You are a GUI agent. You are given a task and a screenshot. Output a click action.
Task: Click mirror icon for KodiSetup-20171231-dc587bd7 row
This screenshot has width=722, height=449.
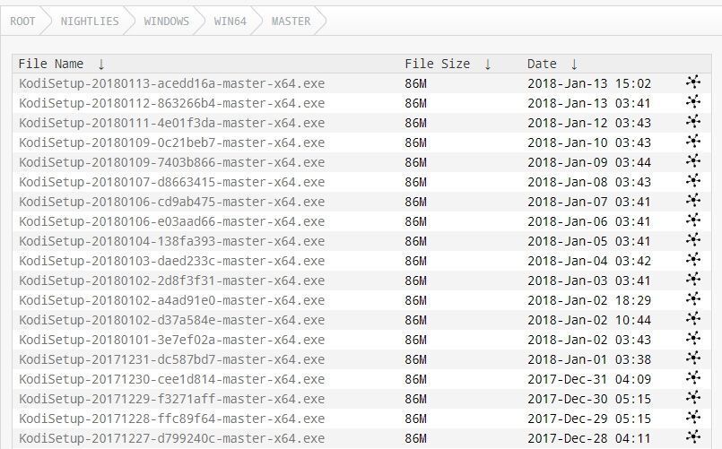(692, 359)
